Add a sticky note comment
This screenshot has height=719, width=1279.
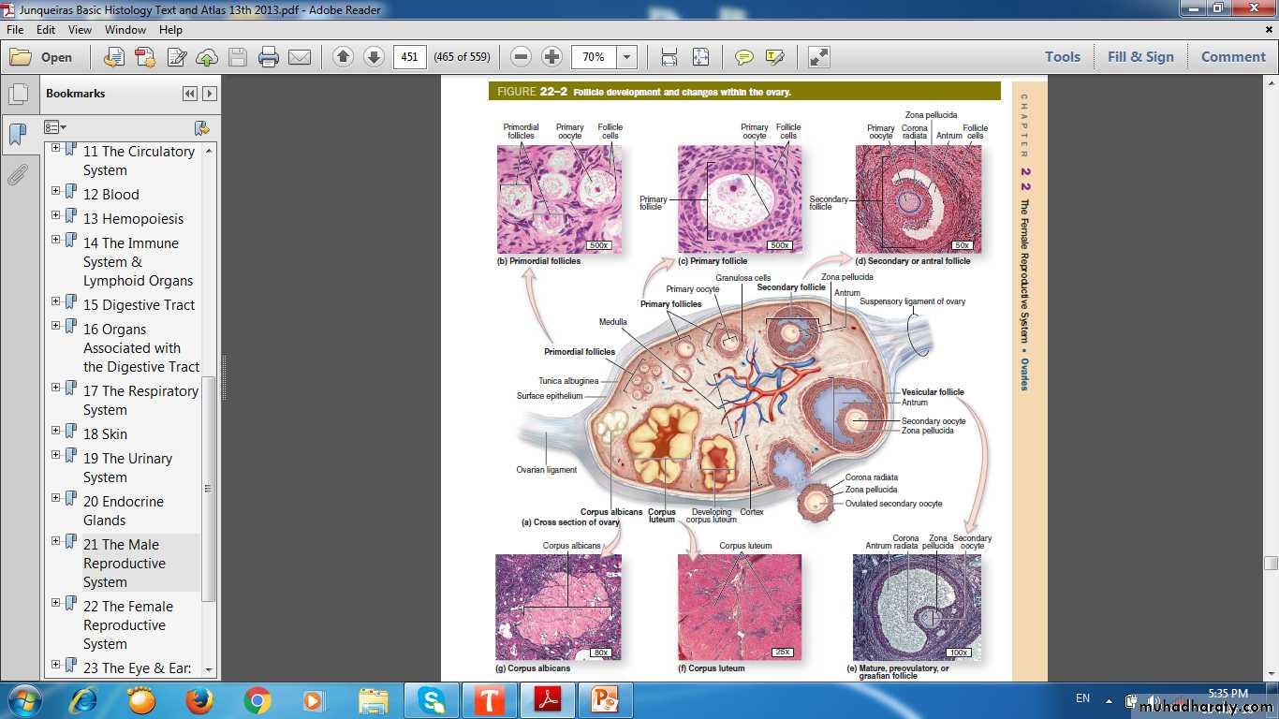[x=743, y=57]
